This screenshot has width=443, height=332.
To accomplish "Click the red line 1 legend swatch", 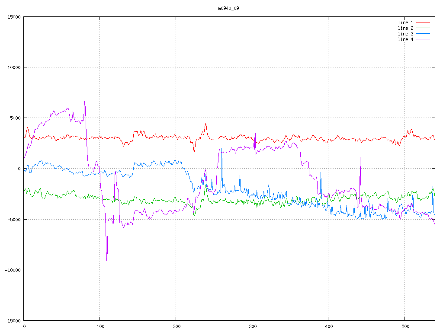I will point(424,22).
